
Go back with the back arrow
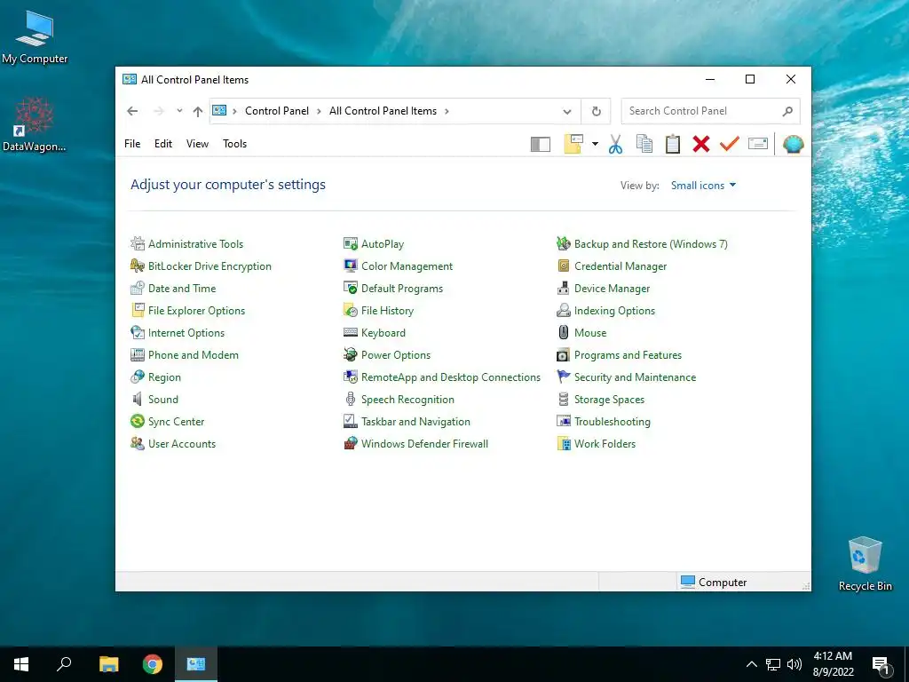point(132,111)
